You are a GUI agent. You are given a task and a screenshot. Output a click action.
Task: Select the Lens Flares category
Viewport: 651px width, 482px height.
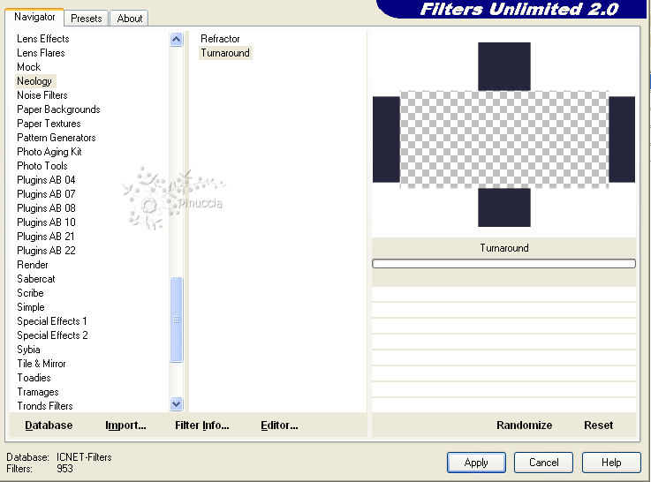pyautogui.click(x=41, y=53)
